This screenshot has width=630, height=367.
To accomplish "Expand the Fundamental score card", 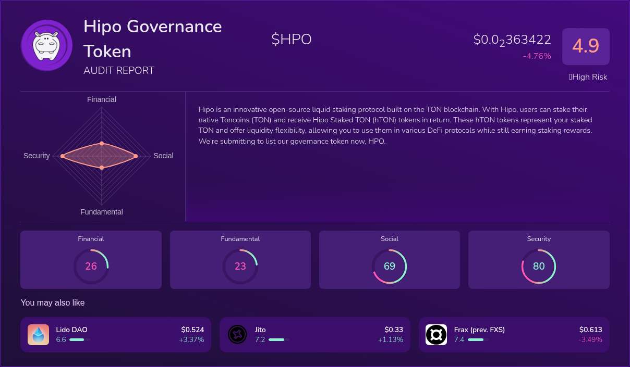I will click(x=240, y=259).
